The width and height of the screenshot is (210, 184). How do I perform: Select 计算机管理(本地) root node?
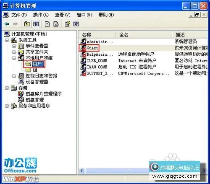(x=29, y=34)
